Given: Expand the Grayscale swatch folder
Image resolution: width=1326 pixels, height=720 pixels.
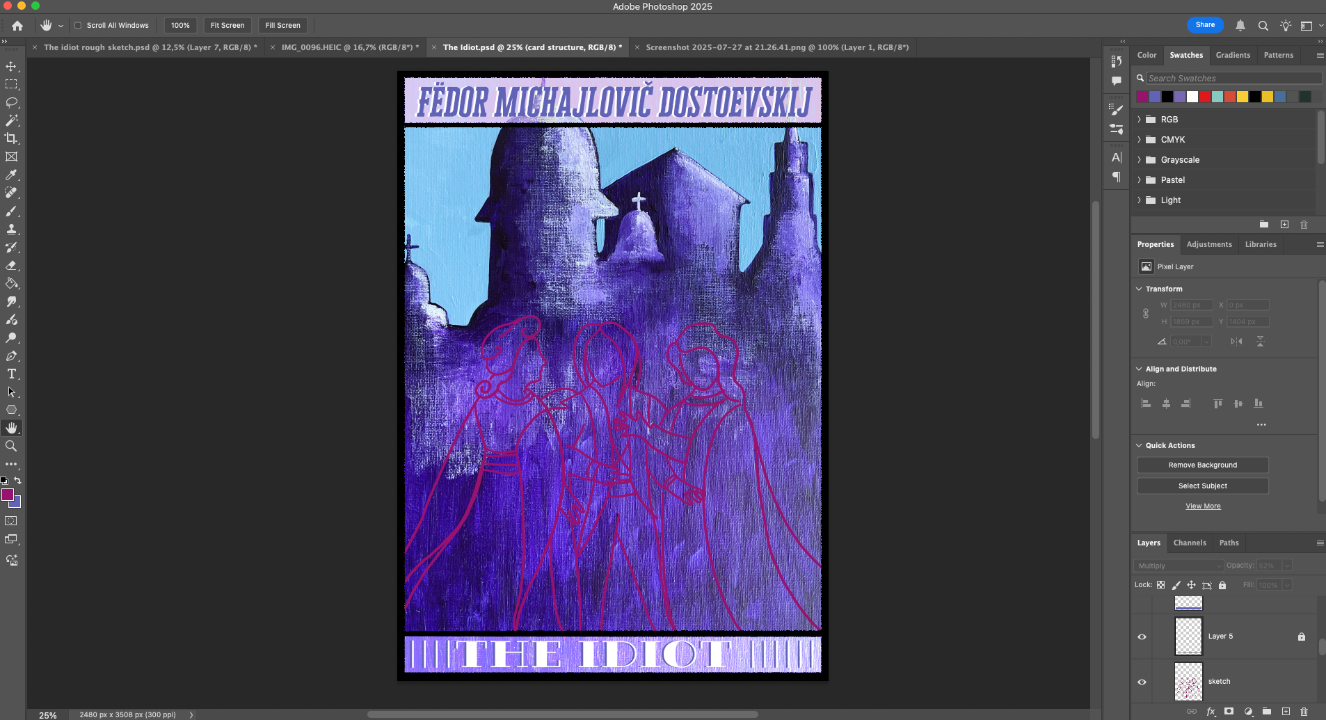Looking at the screenshot, I should click(1139, 160).
